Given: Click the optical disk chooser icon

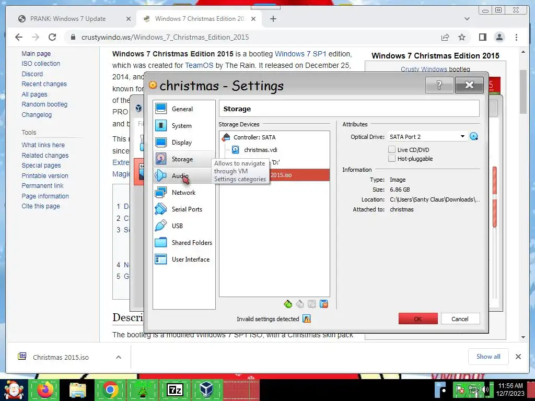Looking at the screenshot, I should click(473, 137).
